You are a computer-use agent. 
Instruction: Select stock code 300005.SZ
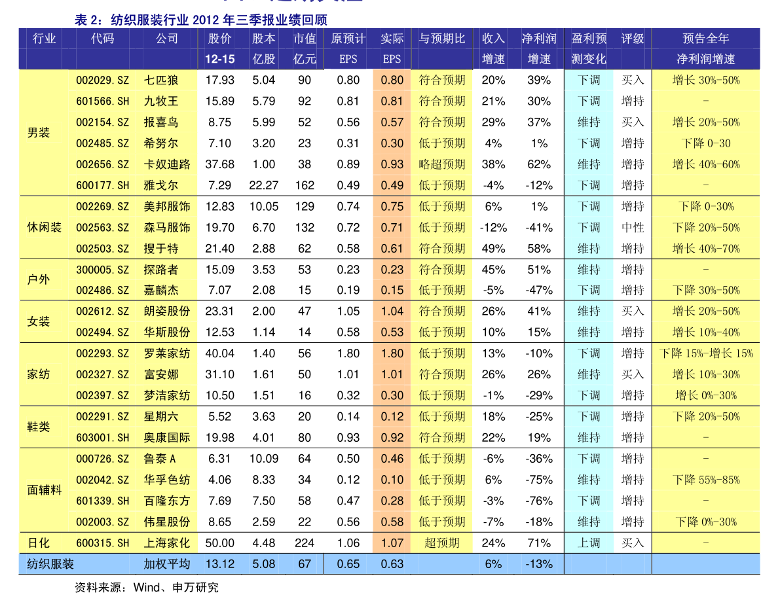point(102,270)
